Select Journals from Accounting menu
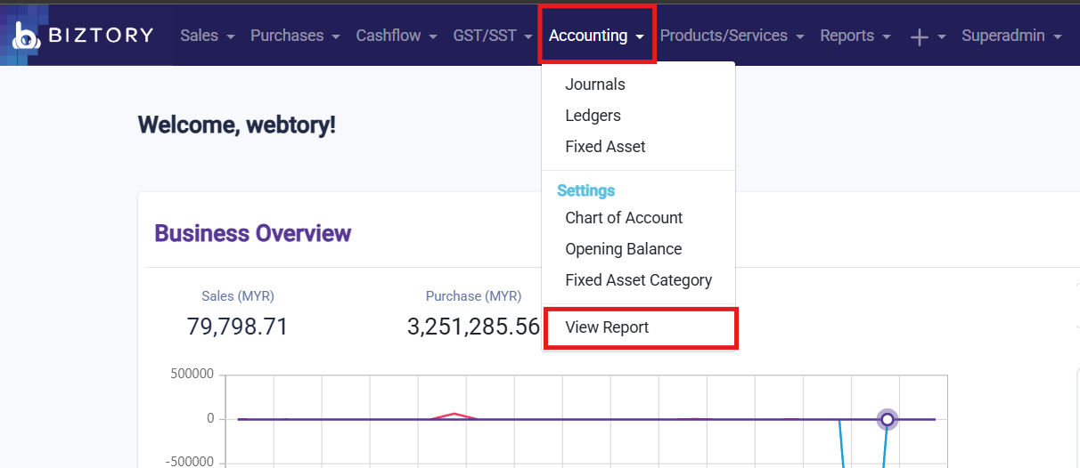This screenshot has width=1080, height=468. pos(595,85)
